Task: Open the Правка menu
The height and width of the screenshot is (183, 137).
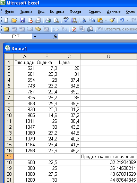Action: pos(26,11)
